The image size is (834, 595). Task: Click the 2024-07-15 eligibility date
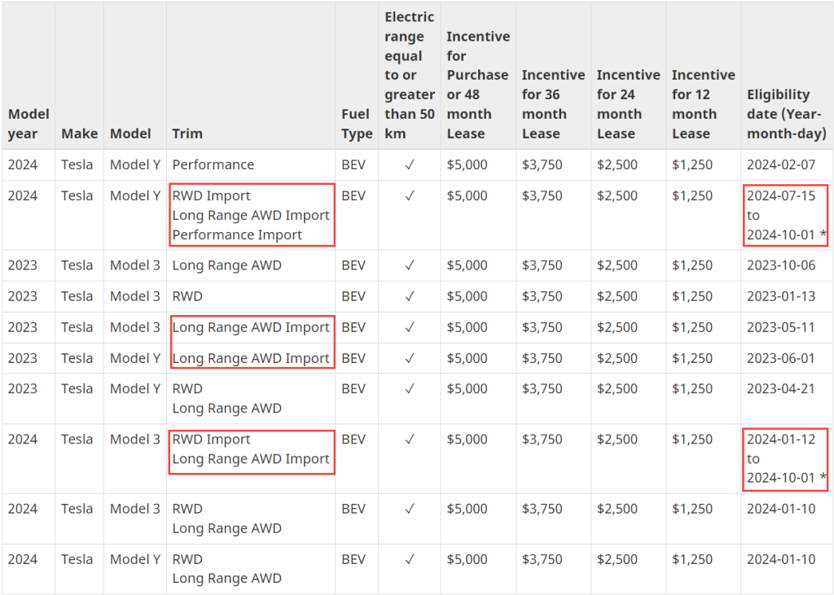[x=780, y=195]
